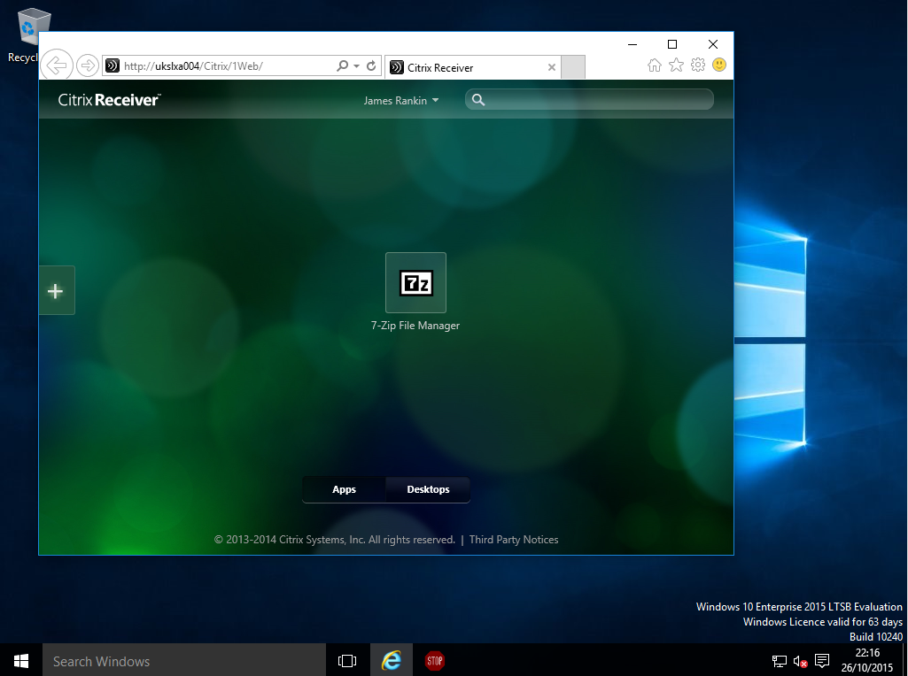Open Internet Explorer tools gear
Image resolution: width=908 pixels, height=676 pixels.
pyautogui.click(x=698, y=65)
